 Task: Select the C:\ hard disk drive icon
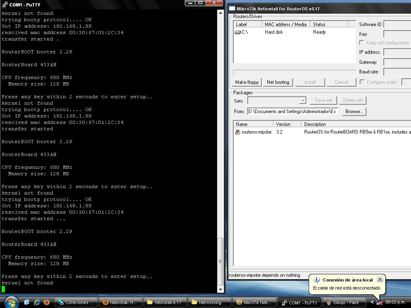point(238,32)
